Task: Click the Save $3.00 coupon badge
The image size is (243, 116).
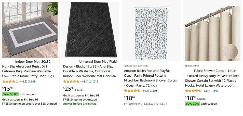Action: click(10, 94)
